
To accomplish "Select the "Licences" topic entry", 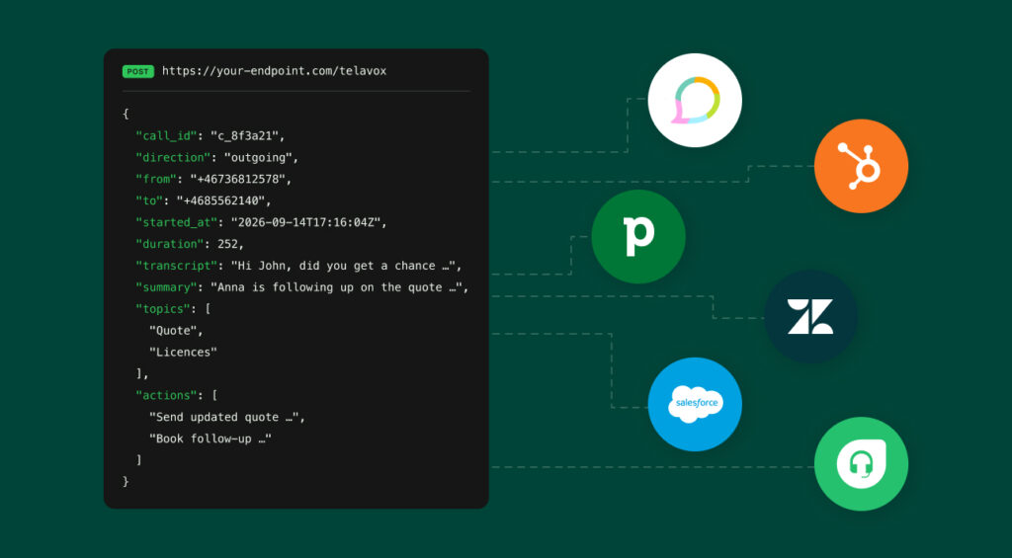I will [x=183, y=353].
